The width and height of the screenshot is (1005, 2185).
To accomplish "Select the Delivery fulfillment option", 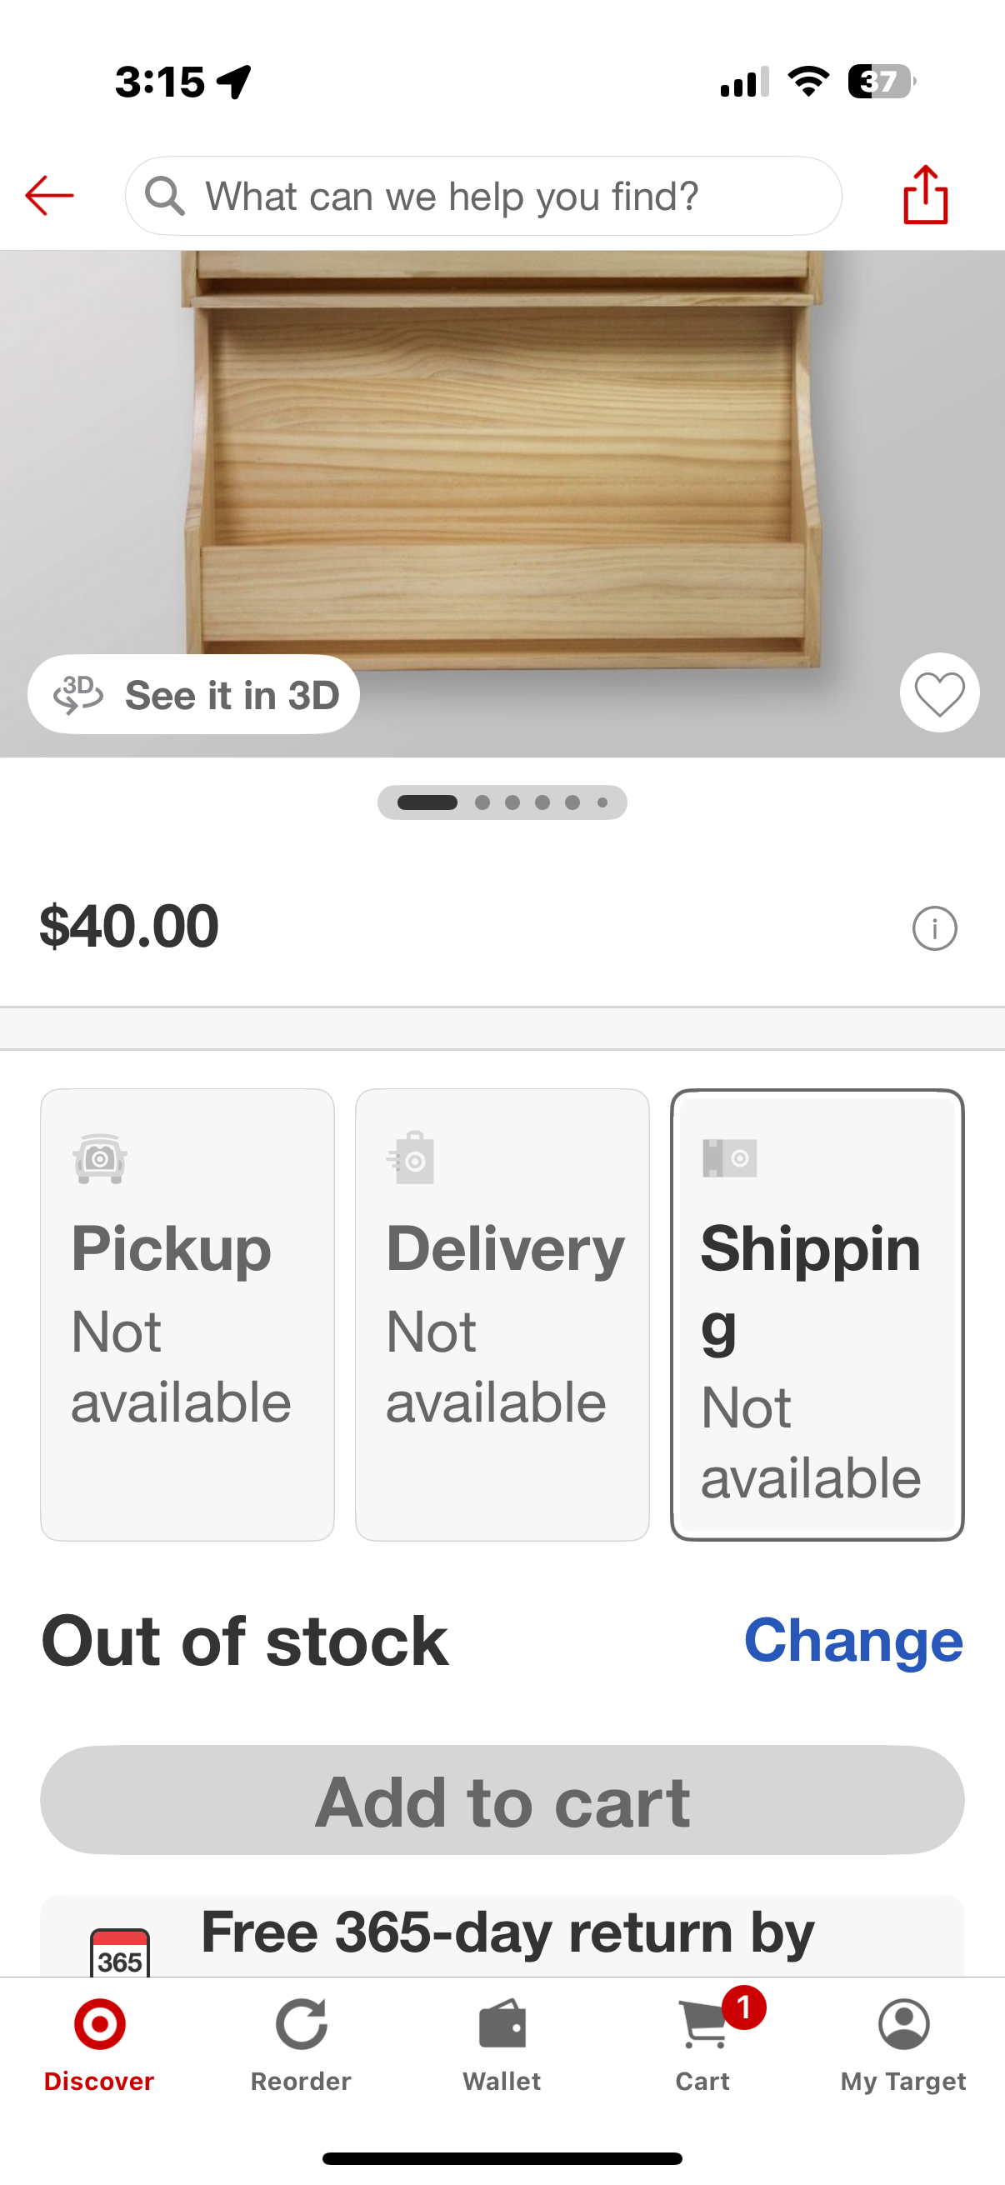I will click(x=502, y=1314).
